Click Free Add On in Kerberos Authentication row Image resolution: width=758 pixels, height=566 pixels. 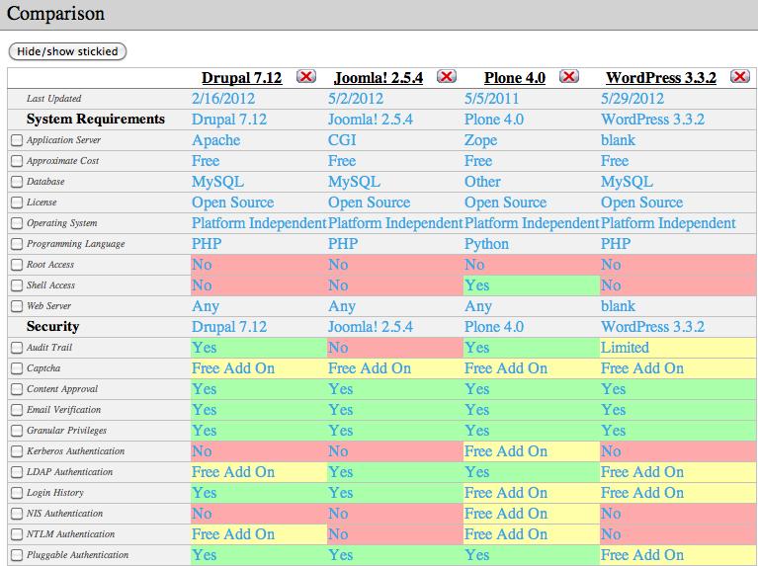pyautogui.click(x=506, y=451)
